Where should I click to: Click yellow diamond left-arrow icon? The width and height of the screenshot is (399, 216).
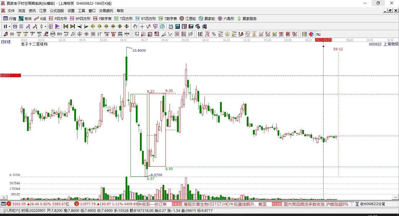pos(93,26)
